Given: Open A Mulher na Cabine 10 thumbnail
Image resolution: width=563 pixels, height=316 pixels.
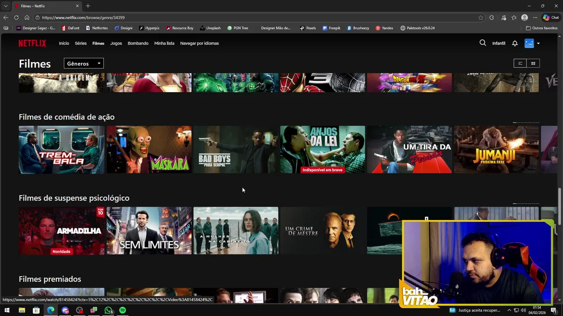Looking at the screenshot, I should click(236, 231).
